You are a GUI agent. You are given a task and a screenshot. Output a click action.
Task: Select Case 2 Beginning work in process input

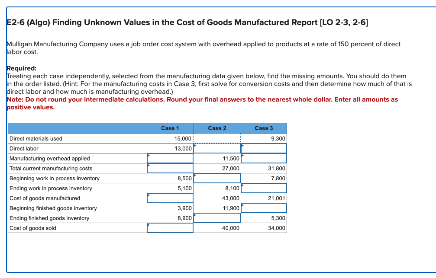[217, 178]
